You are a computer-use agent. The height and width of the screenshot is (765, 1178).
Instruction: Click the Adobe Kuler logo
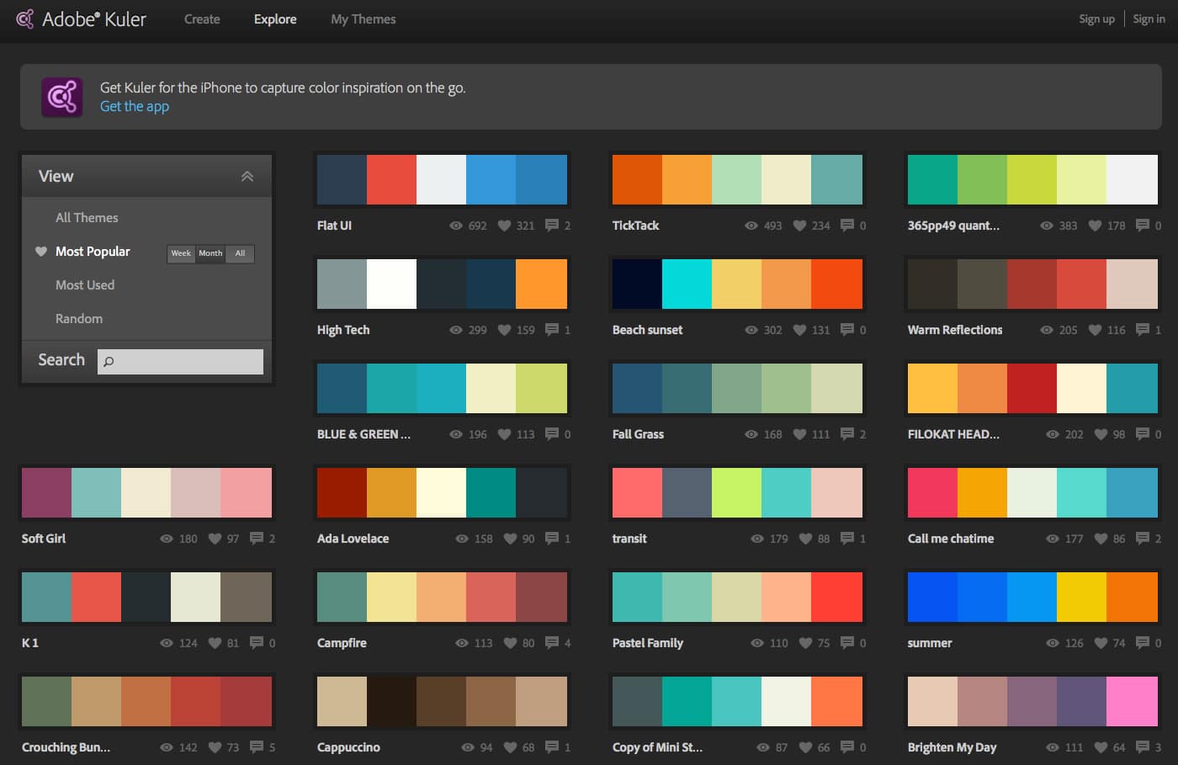[x=82, y=19]
